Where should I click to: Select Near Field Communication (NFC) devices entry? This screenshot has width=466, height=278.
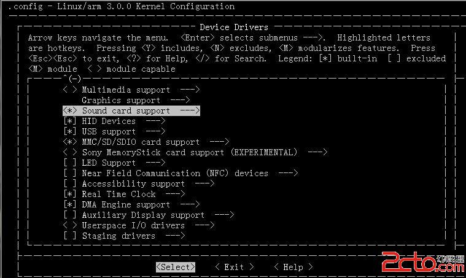pyautogui.click(x=175, y=173)
